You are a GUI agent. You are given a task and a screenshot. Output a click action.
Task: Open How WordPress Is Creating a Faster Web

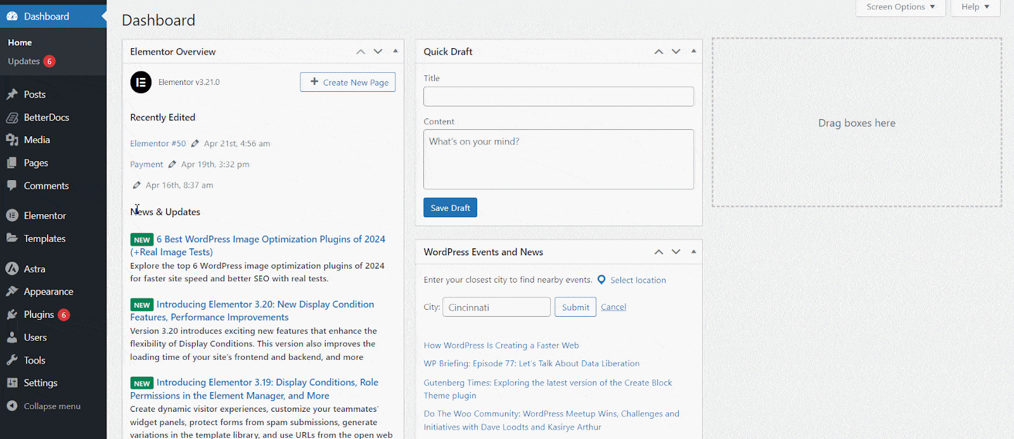pos(501,345)
